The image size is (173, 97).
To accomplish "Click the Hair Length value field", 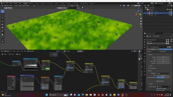I will click(x=163, y=61).
